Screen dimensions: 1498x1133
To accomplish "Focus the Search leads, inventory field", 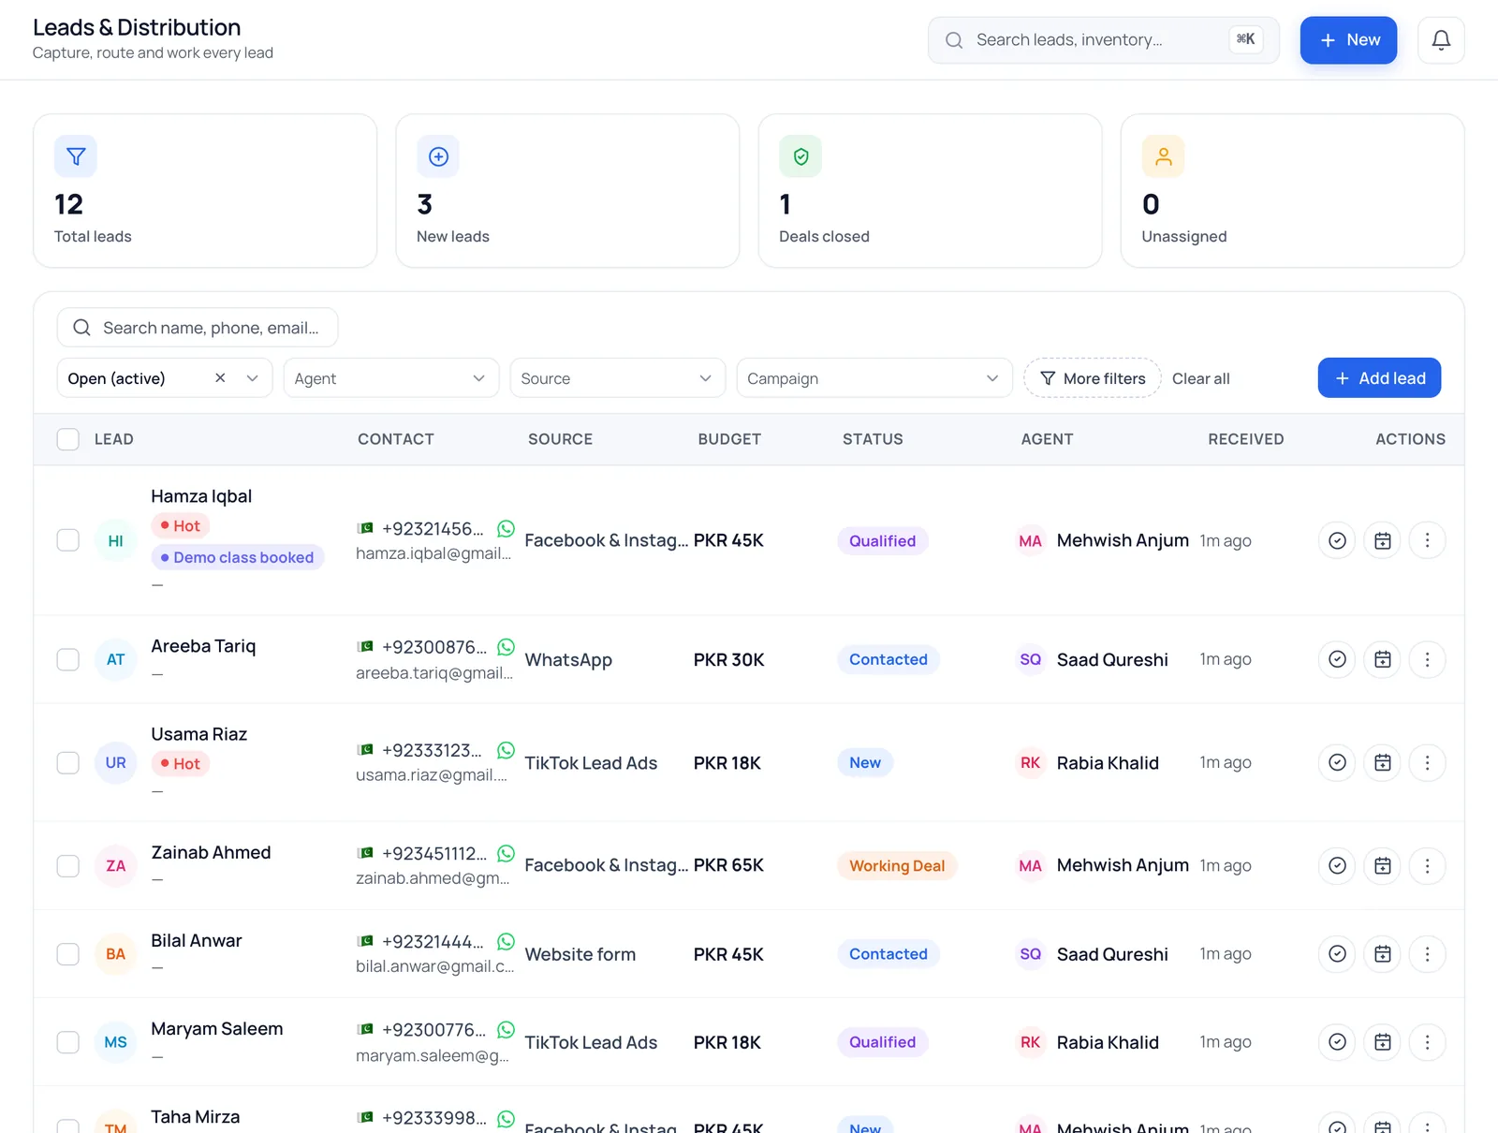I will [x=1103, y=40].
